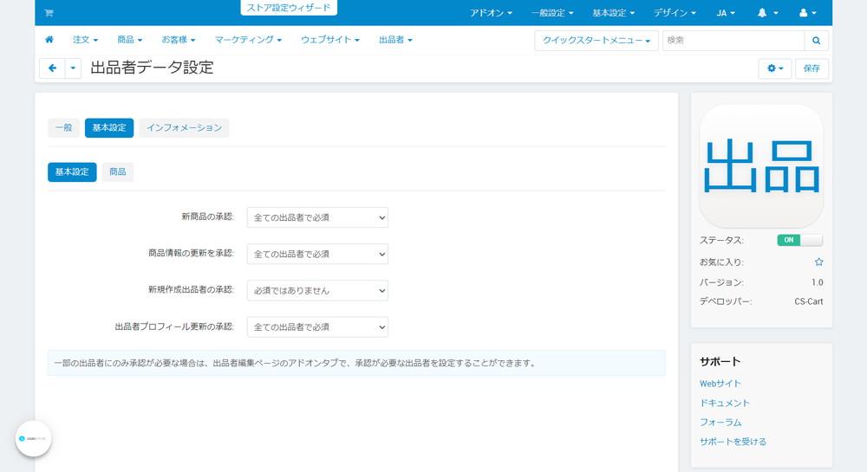This screenshot has height=472, width=867.
Task: Open the クイックスタートメニュー dropdown
Action: pyautogui.click(x=596, y=41)
